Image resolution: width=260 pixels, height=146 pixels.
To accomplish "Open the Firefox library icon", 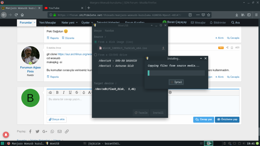I will click(x=243, y=15).
